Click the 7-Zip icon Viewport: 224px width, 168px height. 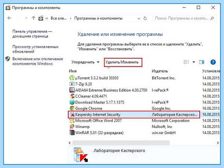pos(72,84)
